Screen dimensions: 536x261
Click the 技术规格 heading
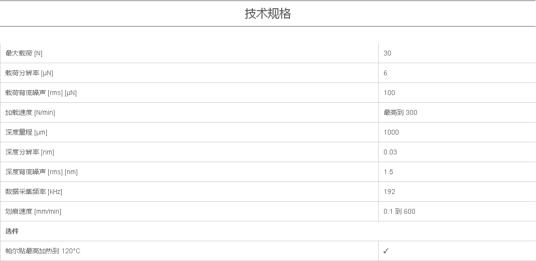point(268,14)
